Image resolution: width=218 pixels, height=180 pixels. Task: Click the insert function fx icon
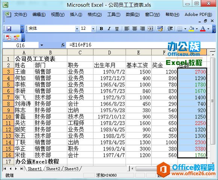pos(63,45)
